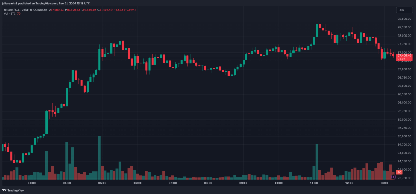Click the 97,750.00 price axis label

(x=404, y=44)
